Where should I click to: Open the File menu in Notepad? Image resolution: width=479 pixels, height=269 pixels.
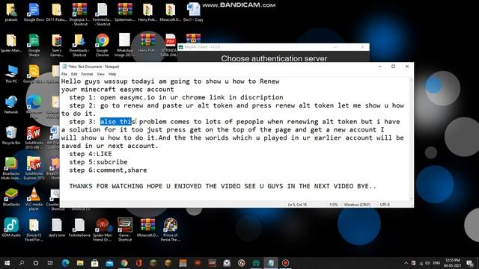64,74
